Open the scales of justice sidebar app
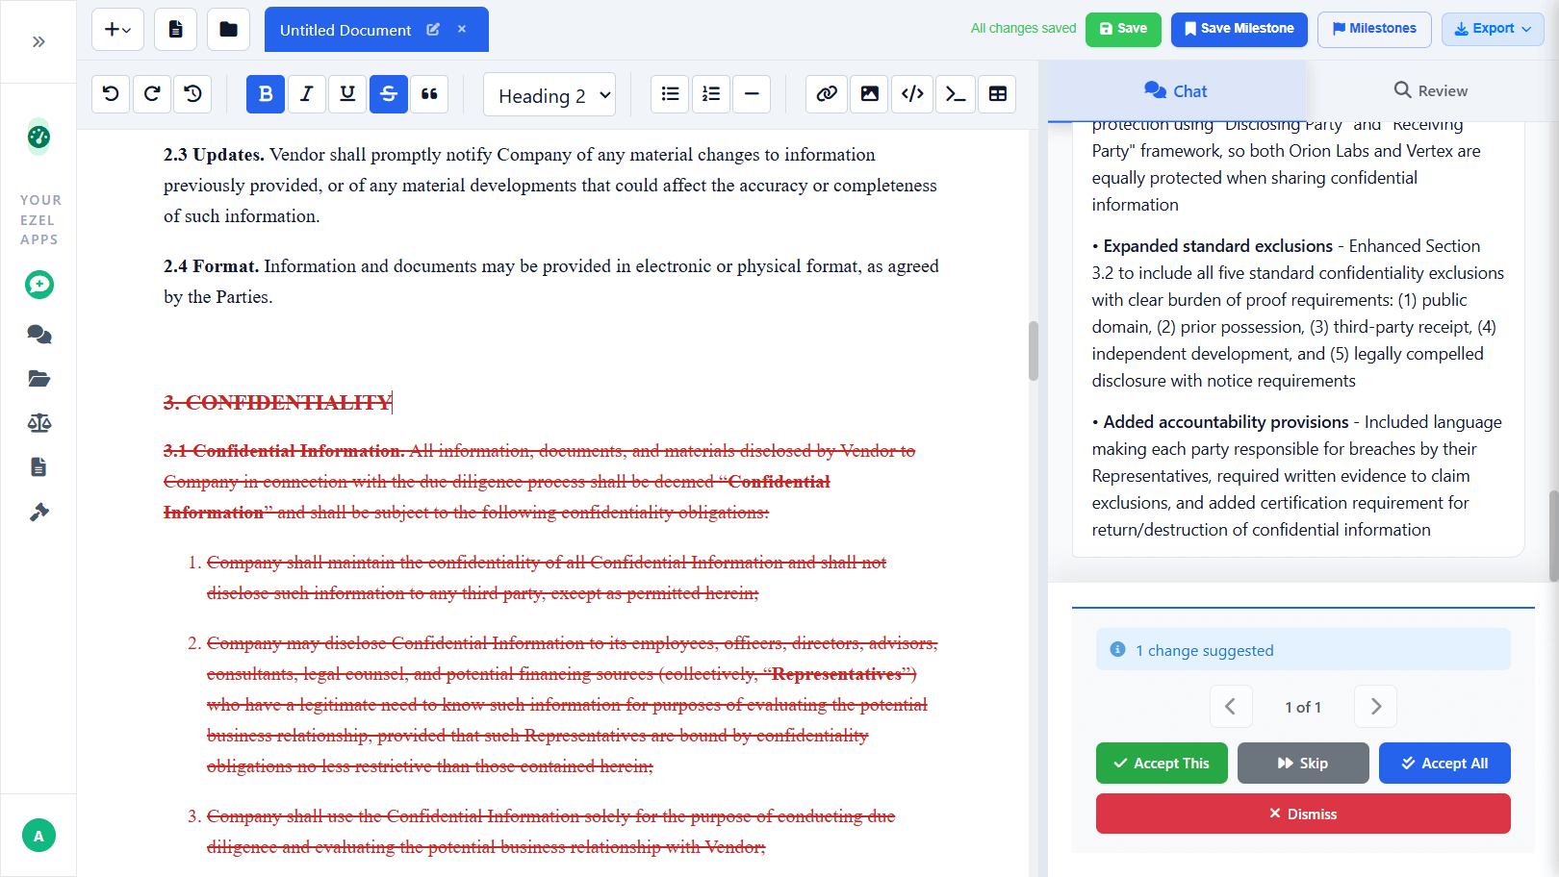This screenshot has height=877, width=1559. [x=39, y=423]
